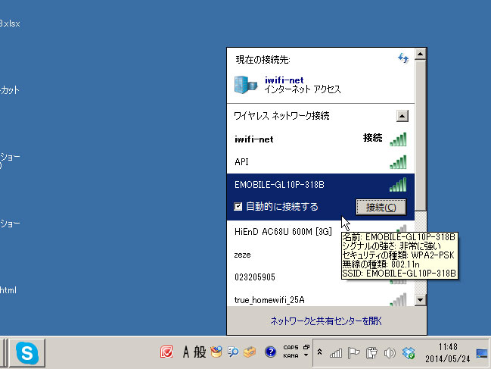Click the Action Center flag icon
Screen dimensions: 491x369
pos(354,352)
